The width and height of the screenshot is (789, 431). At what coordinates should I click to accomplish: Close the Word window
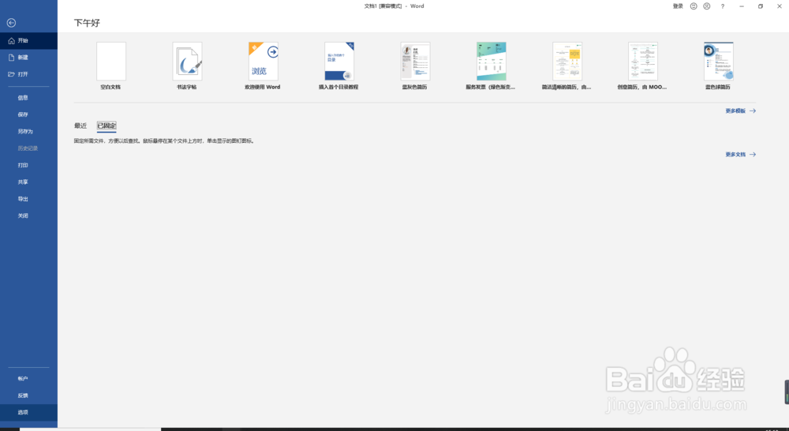[x=779, y=6]
